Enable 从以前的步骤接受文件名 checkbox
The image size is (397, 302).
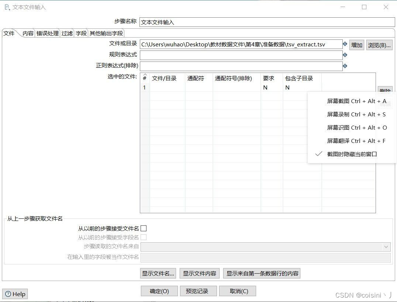(x=144, y=228)
